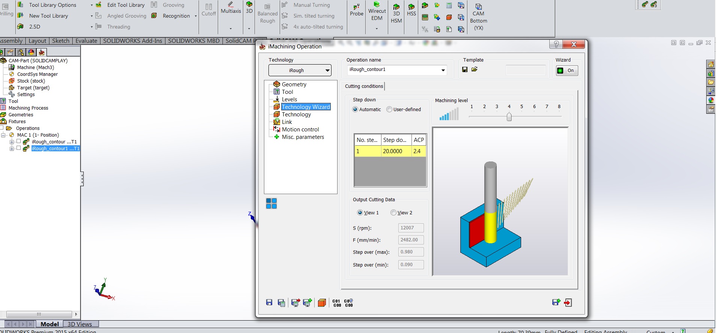Switch to the Evaluate ribbon tab
This screenshot has width=716, height=333.
(86, 41)
